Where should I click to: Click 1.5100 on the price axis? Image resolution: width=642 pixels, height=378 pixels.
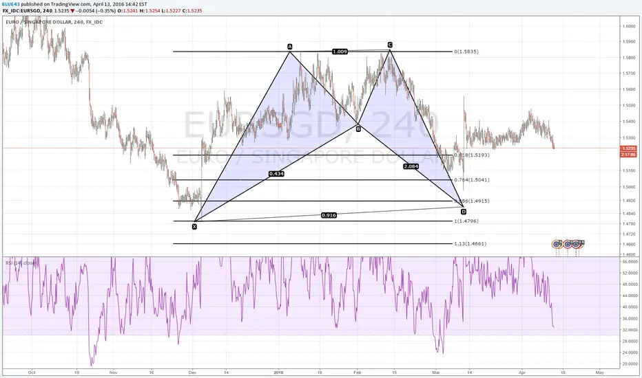[x=628, y=171]
